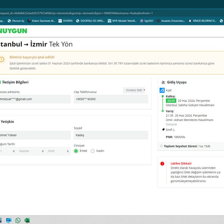Click the Cep Telefonunuz phone number field
This screenshot has height=224, width=224.
[x=111, y=99]
